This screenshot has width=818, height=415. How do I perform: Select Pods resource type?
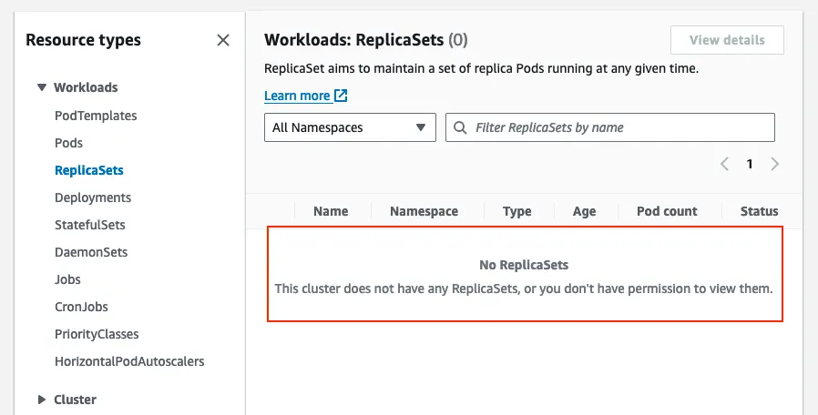tap(68, 143)
